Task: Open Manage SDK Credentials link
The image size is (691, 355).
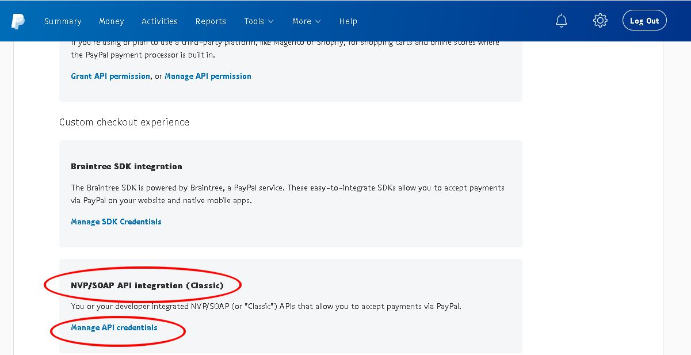Action: click(x=116, y=222)
